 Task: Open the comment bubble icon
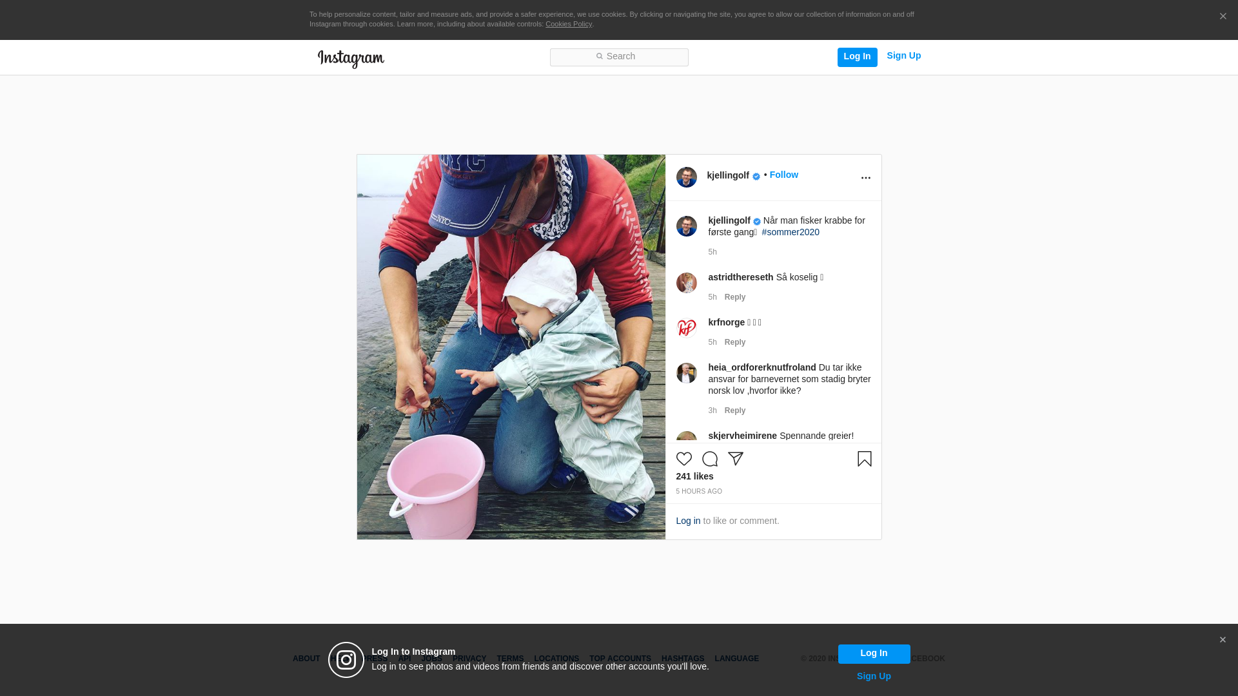point(709,459)
